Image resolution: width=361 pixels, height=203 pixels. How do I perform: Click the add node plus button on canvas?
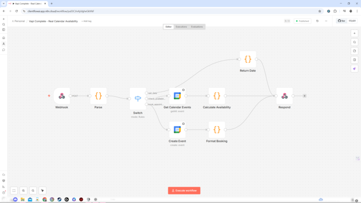point(354,34)
